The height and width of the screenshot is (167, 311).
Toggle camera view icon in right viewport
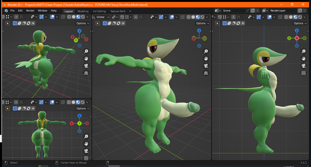click(x=304, y=66)
